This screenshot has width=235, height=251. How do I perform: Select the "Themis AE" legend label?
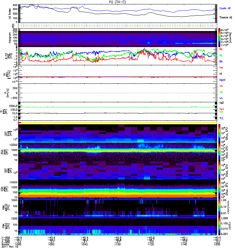coord(226,18)
